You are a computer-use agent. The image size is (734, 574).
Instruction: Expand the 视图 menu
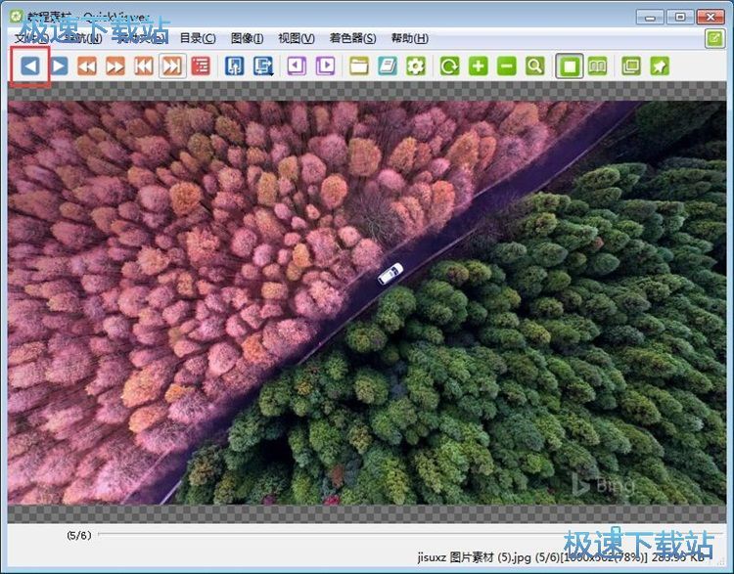point(296,38)
